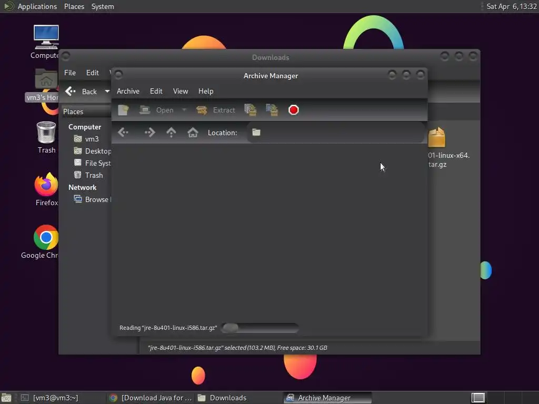Image resolution: width=539 pixels, height=404 pixels.
Task: Select the linux-x64.tar.gz archive file icon
Action: click(x=437, y=137)
